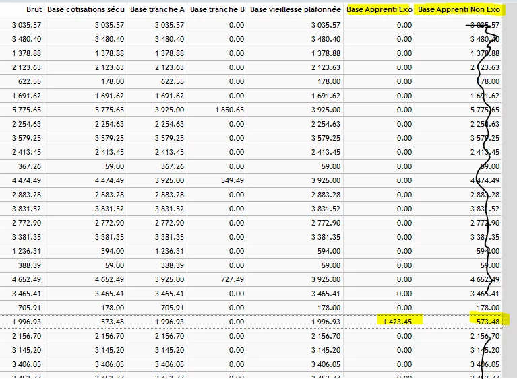Click 4 652.49 in Base cotisations sécu
The width and height of the screenshot is (517, 379).
109,279
